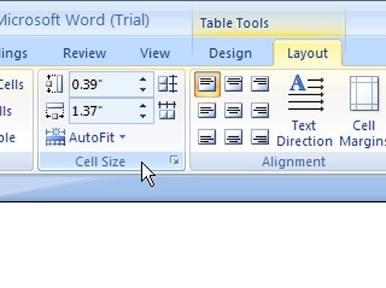This screenshot has width=386, height=288.
Task: Open the Table Tools Design tab
Action: tap(230, 53)
